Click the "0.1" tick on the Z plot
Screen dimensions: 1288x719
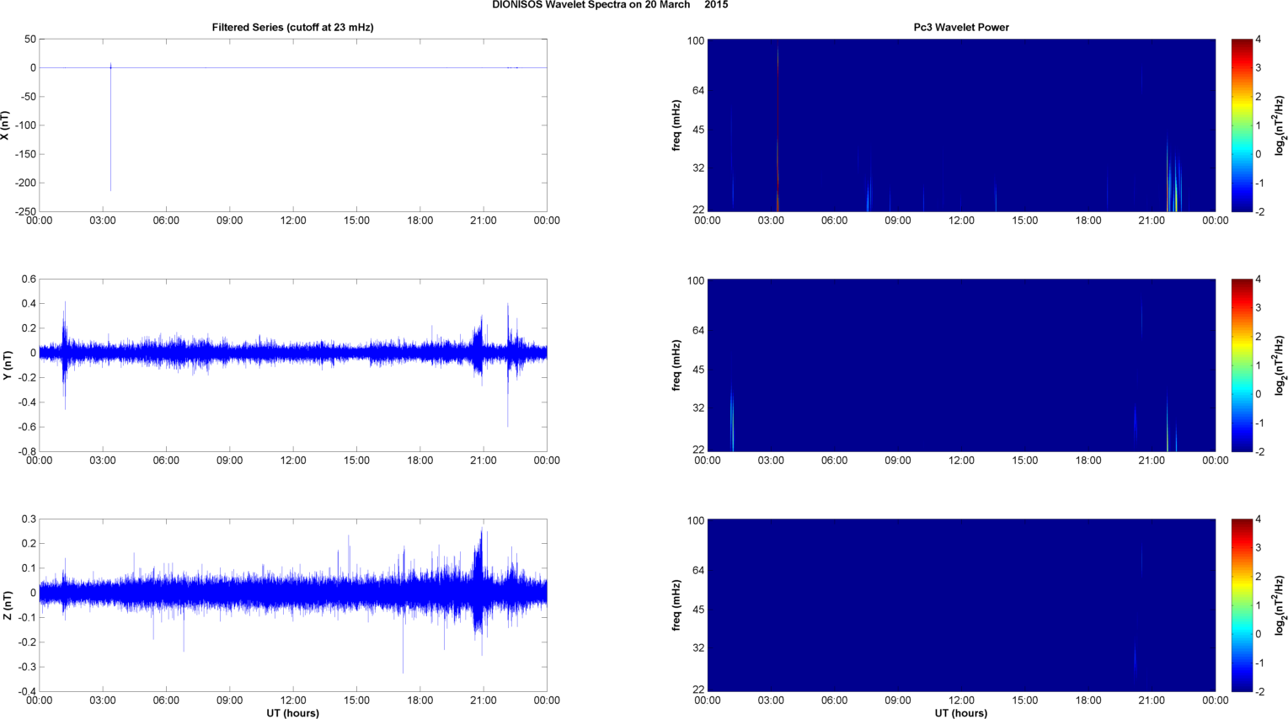pos(29,568)
